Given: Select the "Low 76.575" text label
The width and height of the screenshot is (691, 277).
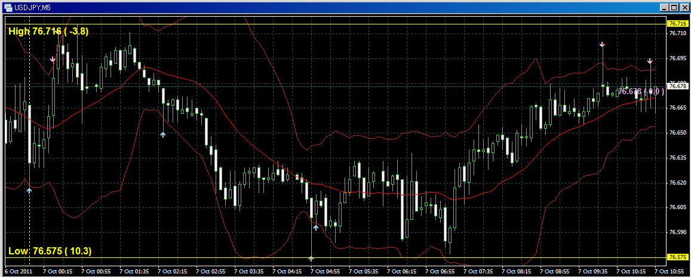Looking at the screenshot, I should (x=50, y=251).
